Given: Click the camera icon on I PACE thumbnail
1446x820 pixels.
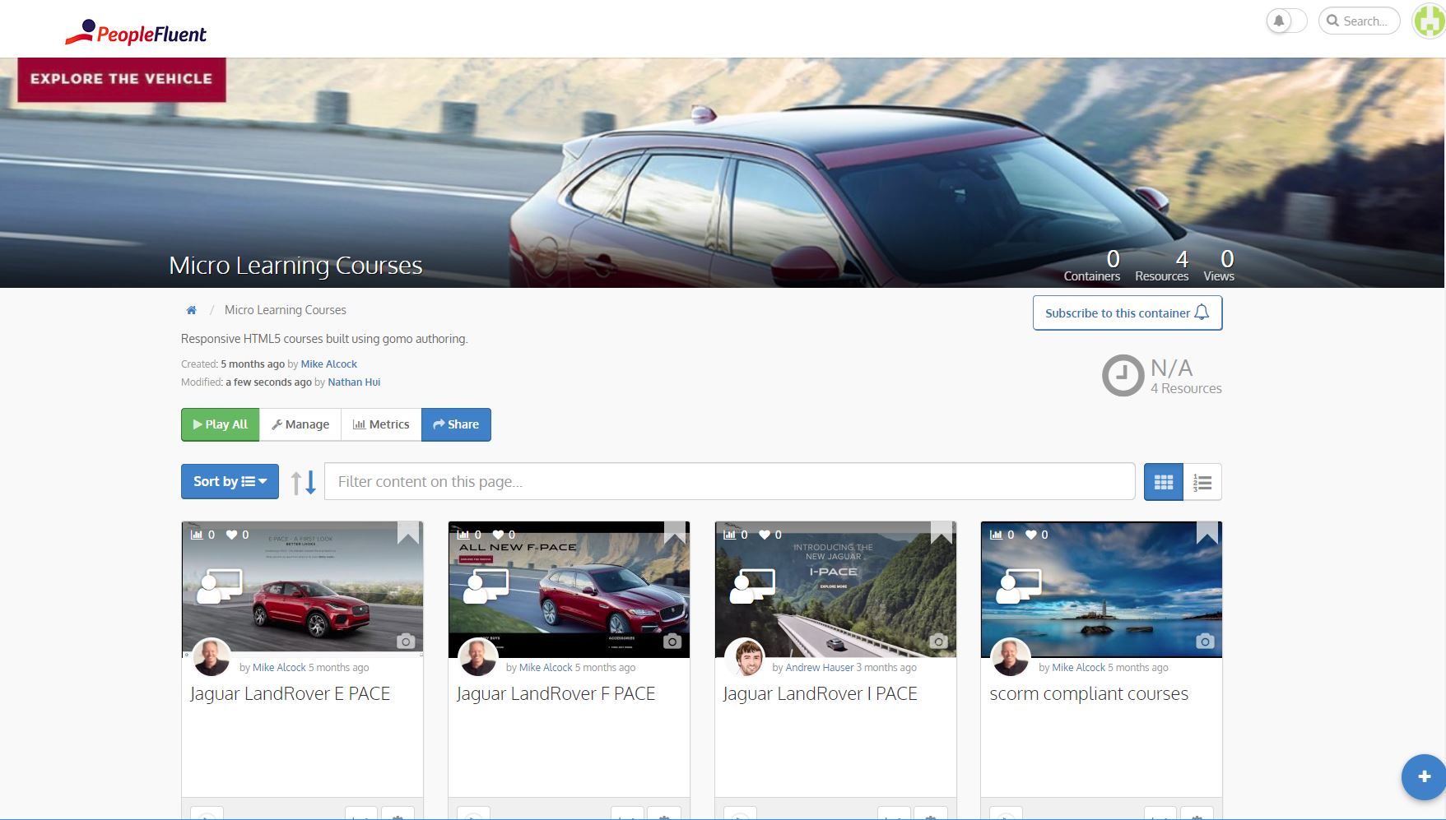Looking at the screenshot, I should (x=939, y=641).
